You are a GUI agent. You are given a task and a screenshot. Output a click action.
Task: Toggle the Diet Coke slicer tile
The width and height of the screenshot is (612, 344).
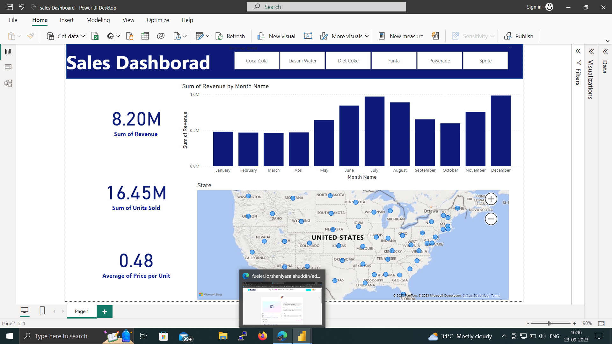348,61
